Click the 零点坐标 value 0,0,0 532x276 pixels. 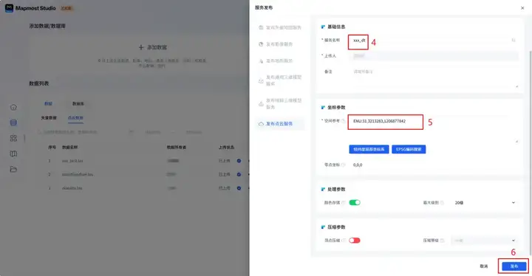coord(358,165)
